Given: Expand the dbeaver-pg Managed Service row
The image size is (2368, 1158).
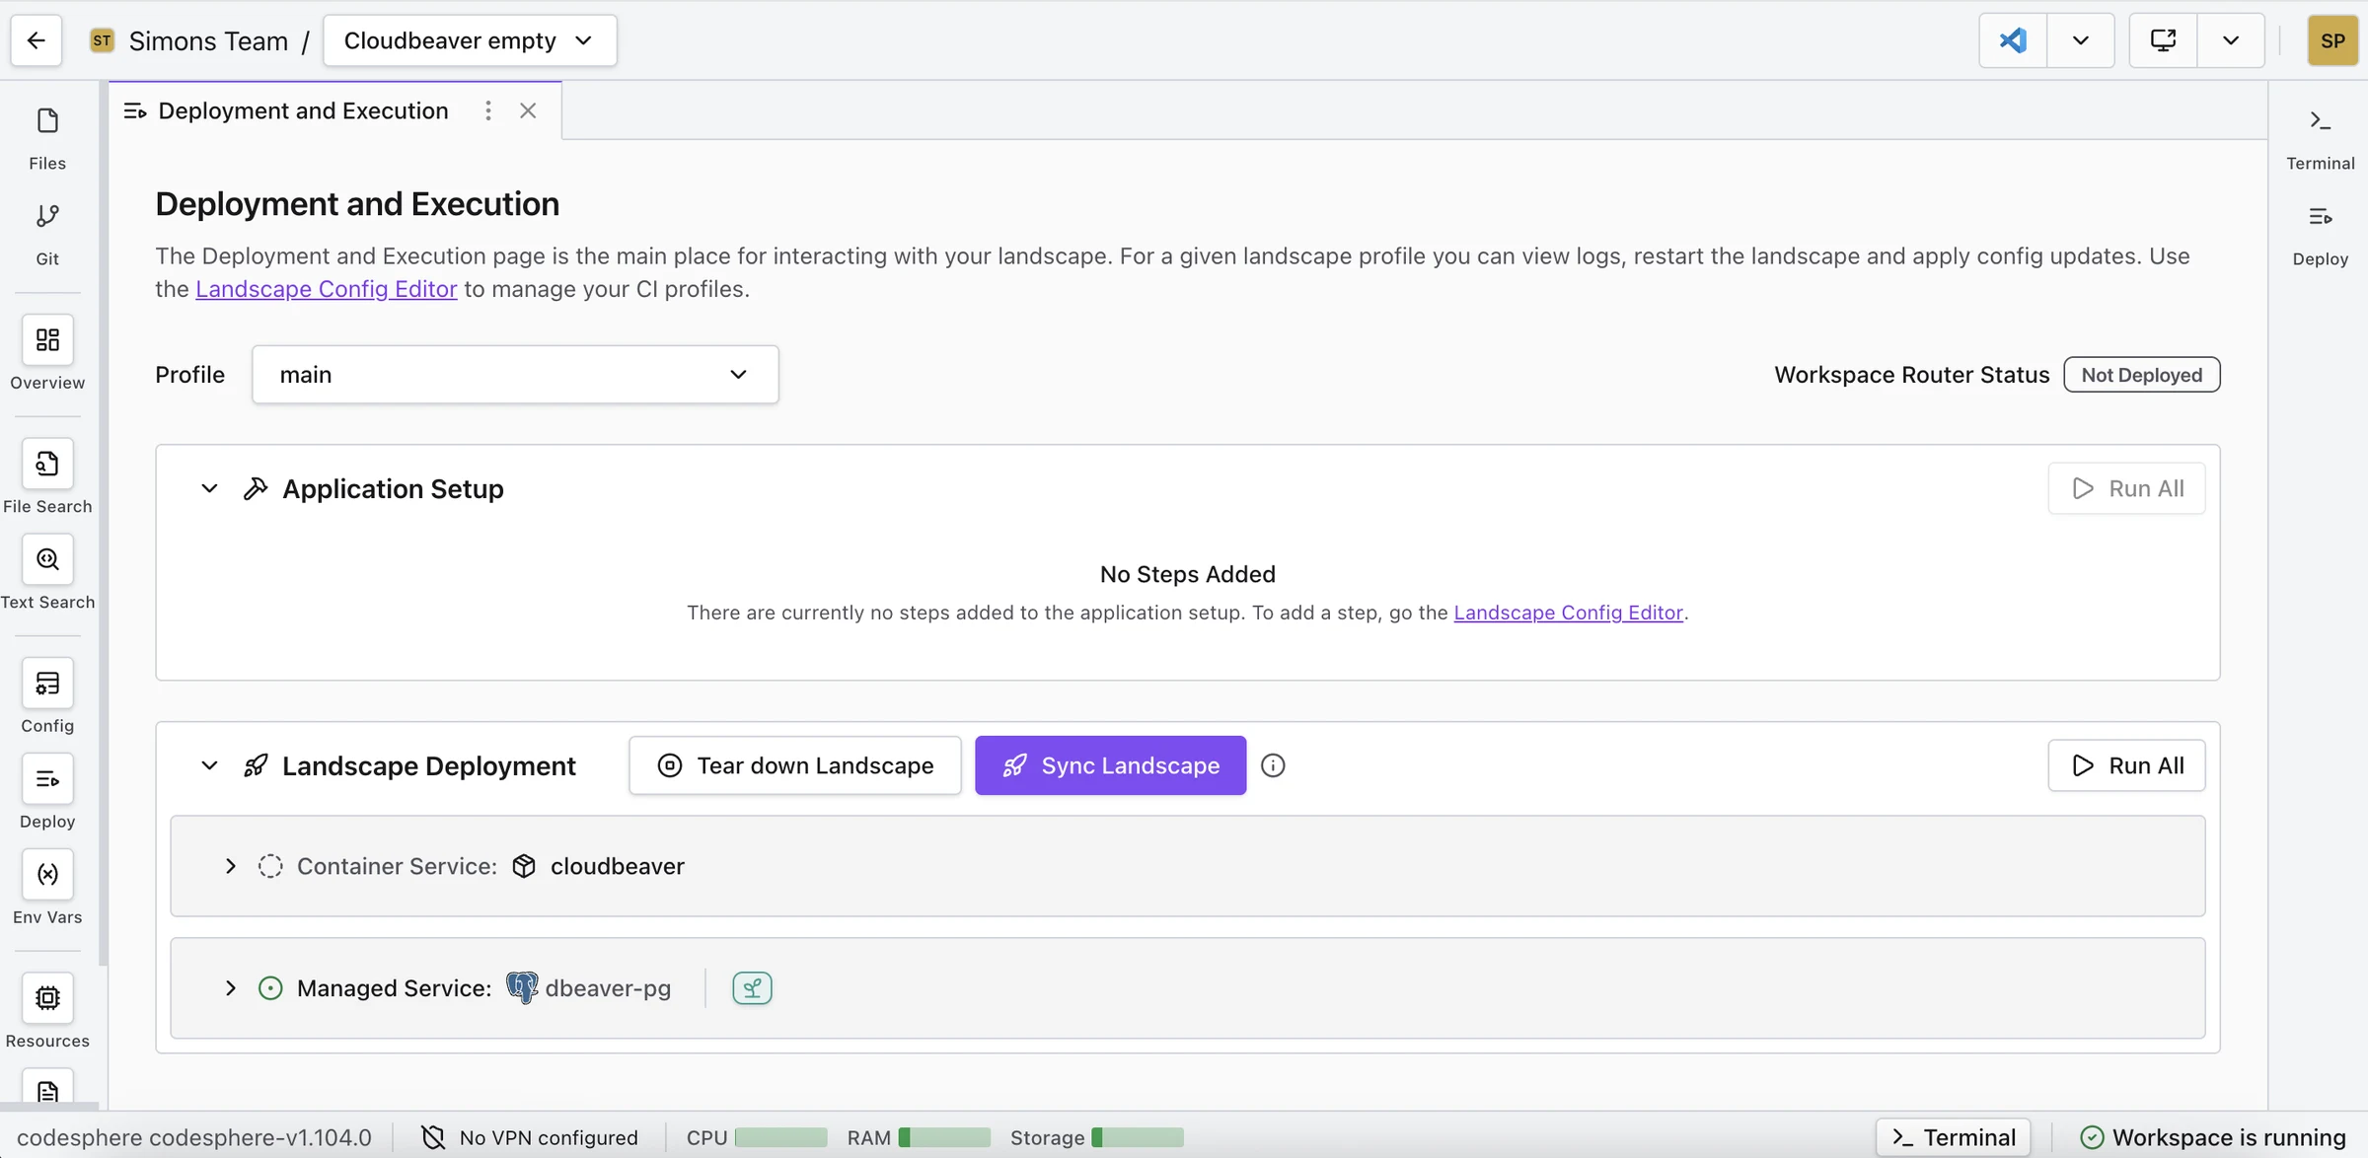Looking at the screenshot, I should [230, 987].
